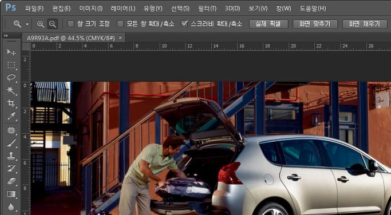Select the Clone Stamp tool

click(11, 156)
